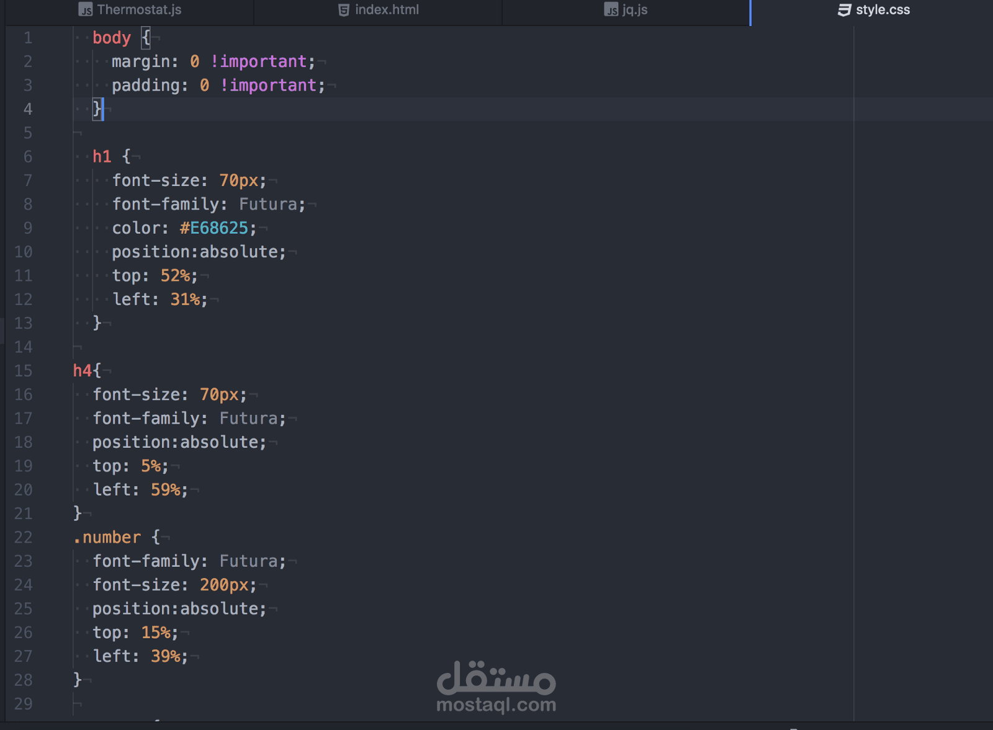Viewport: 993px width, 730px height.
Task: Click the h4 selector text
Action: tap(82, 371)
